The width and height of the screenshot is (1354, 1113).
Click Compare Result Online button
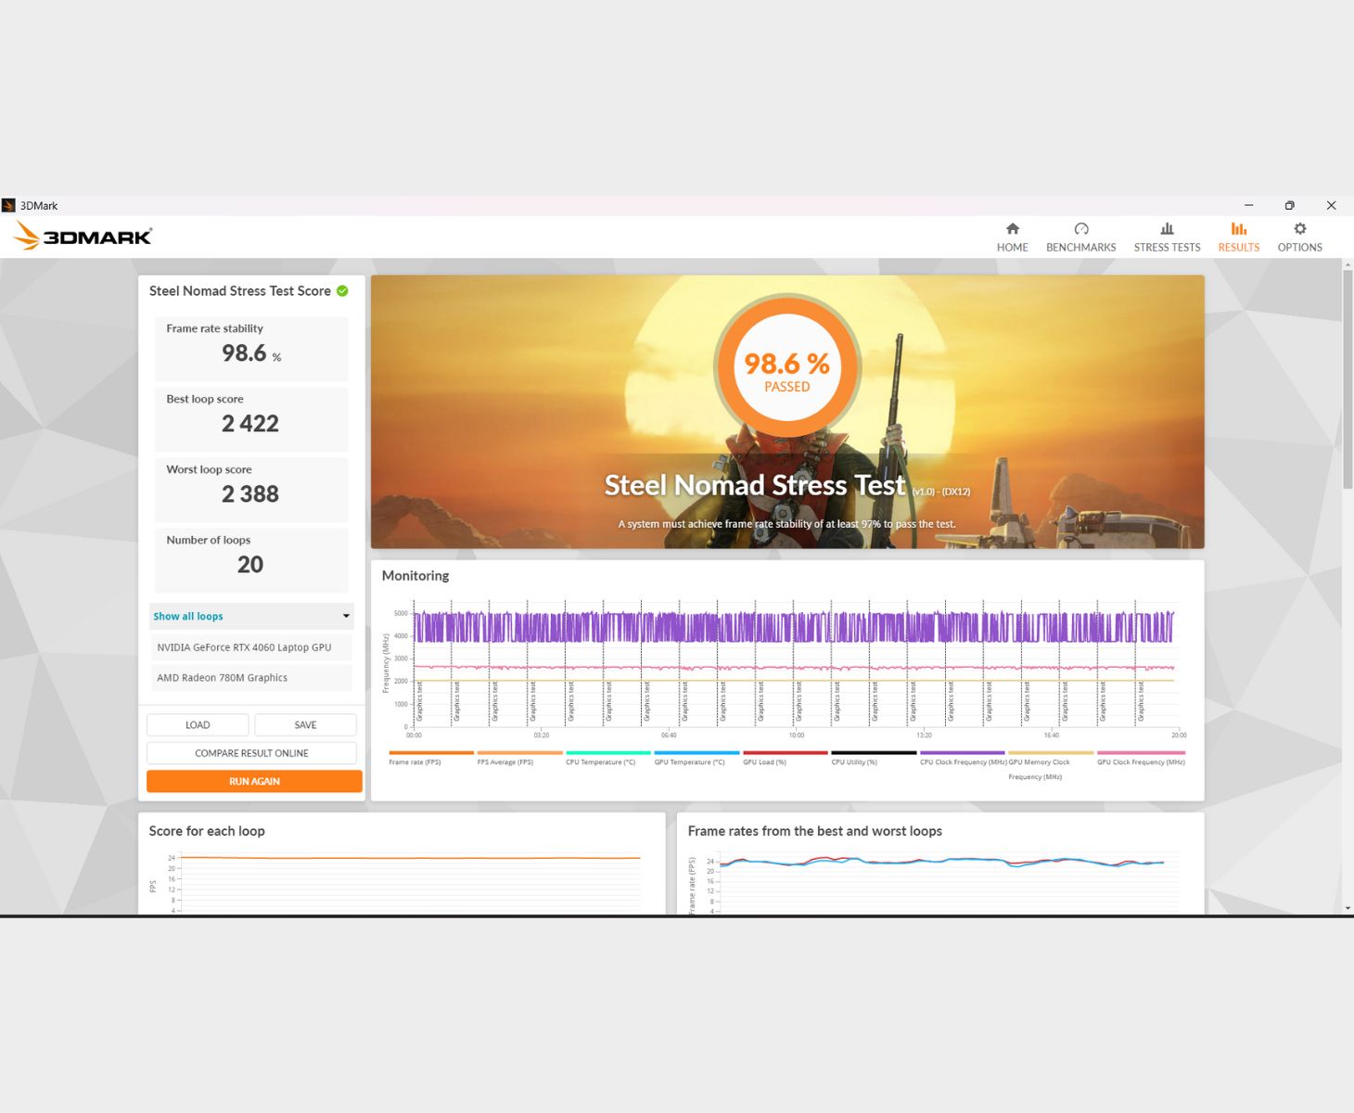(x=251, y=753)
